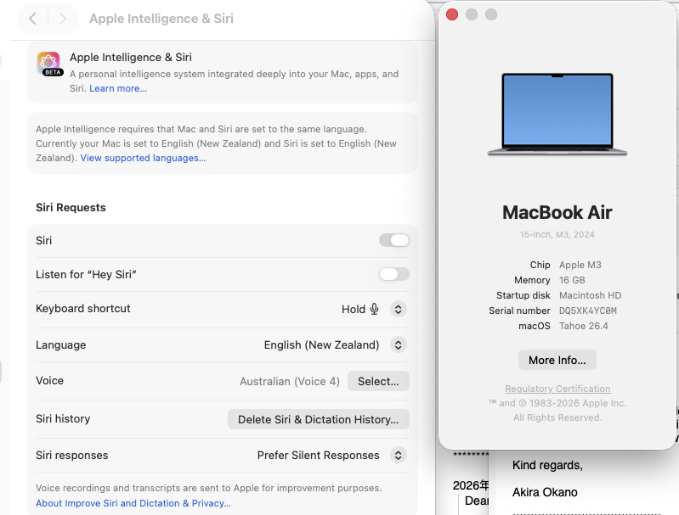Image resolution: width=679 pixels, height=515 pixels.
Task: Close the About This Mac window
Action: pyautogui.click(x=452, y=14)
